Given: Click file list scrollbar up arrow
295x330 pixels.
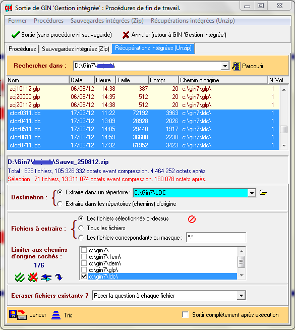Looking at the screenshot, I should (x=284, y=90).
